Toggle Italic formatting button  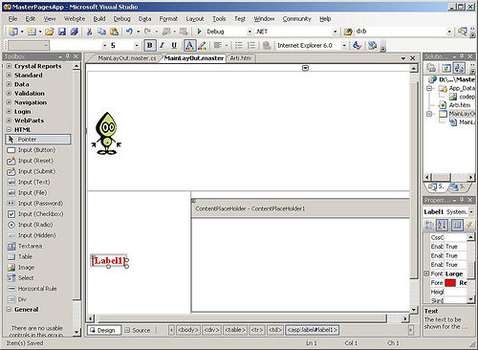162,46
